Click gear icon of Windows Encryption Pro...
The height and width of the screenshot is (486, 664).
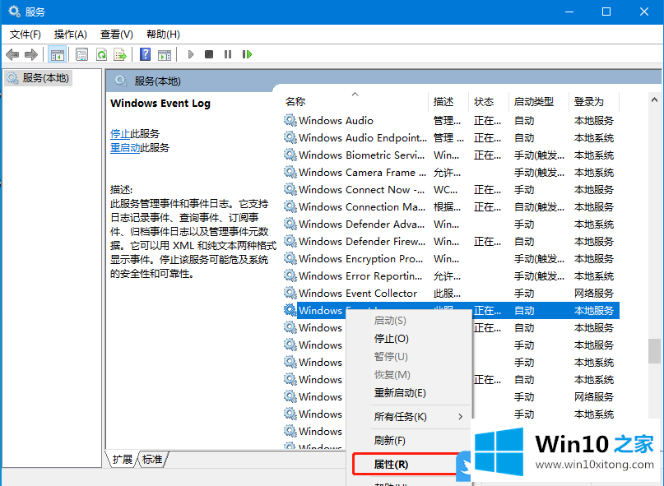pos(290,258)
